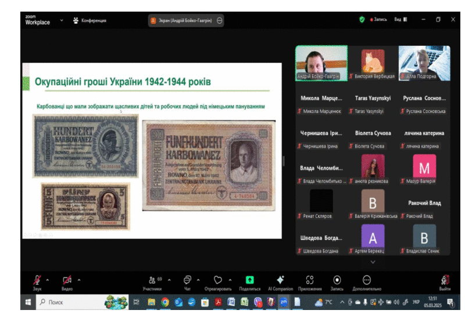The image size is (465, 328).
Task: Open the Zoom Workplace dropdown chevron
Action: [x=62, y=20]
